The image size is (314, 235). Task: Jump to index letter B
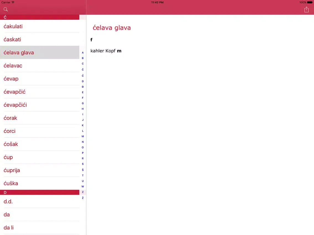coord(83,58)
